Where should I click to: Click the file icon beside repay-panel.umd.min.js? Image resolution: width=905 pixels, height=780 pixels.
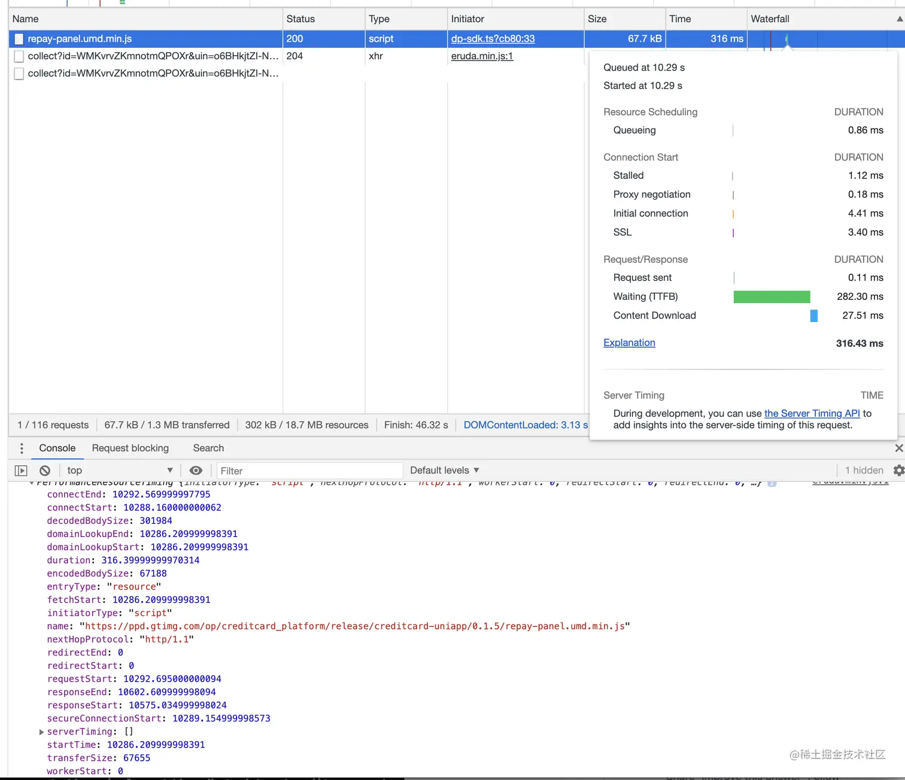click(19, 39)
